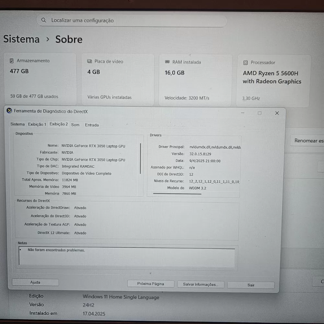Go back to Sistema in the breadcrumb
This screenshot has height=324, width=324.
click(x=21, y=39)
